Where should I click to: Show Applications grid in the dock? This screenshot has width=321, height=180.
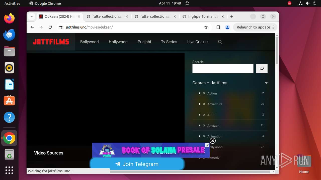(x=9, y=170)
